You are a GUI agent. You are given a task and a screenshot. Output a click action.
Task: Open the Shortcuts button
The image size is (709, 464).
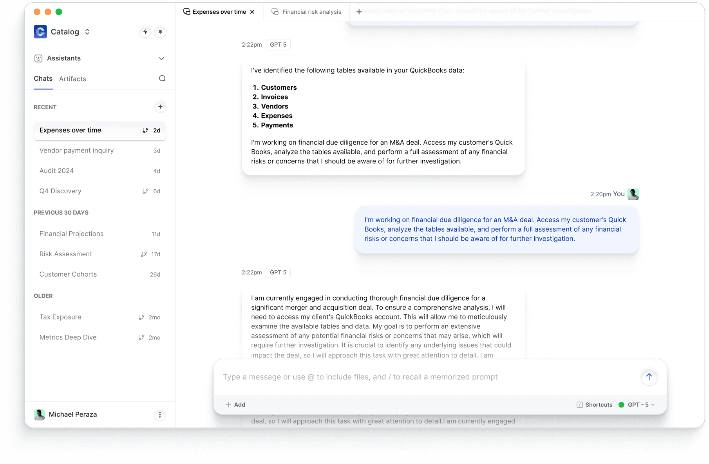pyautogui.click(x=594, y=405)
